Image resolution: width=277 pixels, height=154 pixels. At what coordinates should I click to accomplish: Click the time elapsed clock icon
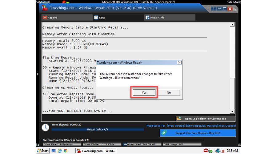click(x=46, y=128)
